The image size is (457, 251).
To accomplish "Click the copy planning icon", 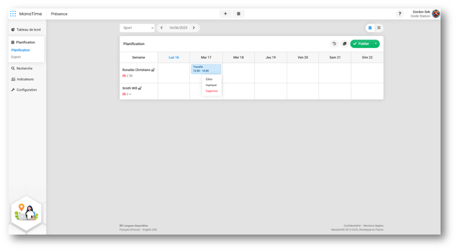I will [344, 44].
